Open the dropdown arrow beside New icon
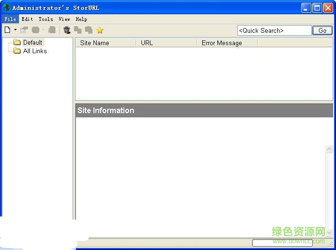The image size is (336, 250). (x=15, y=30)
